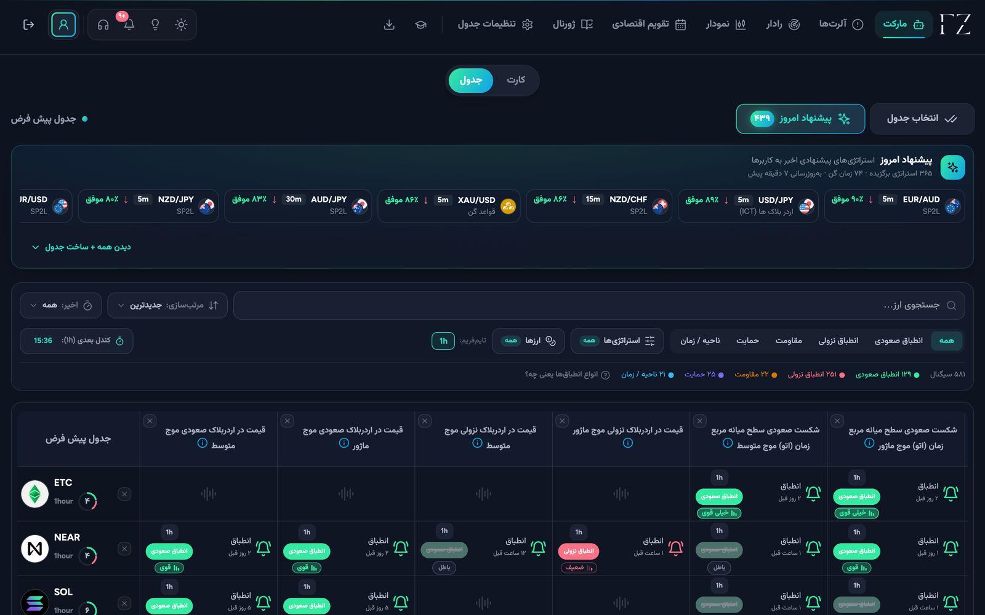985x615 pixels.
Task: Open the رادار menu item
Action: pos(782,24)
